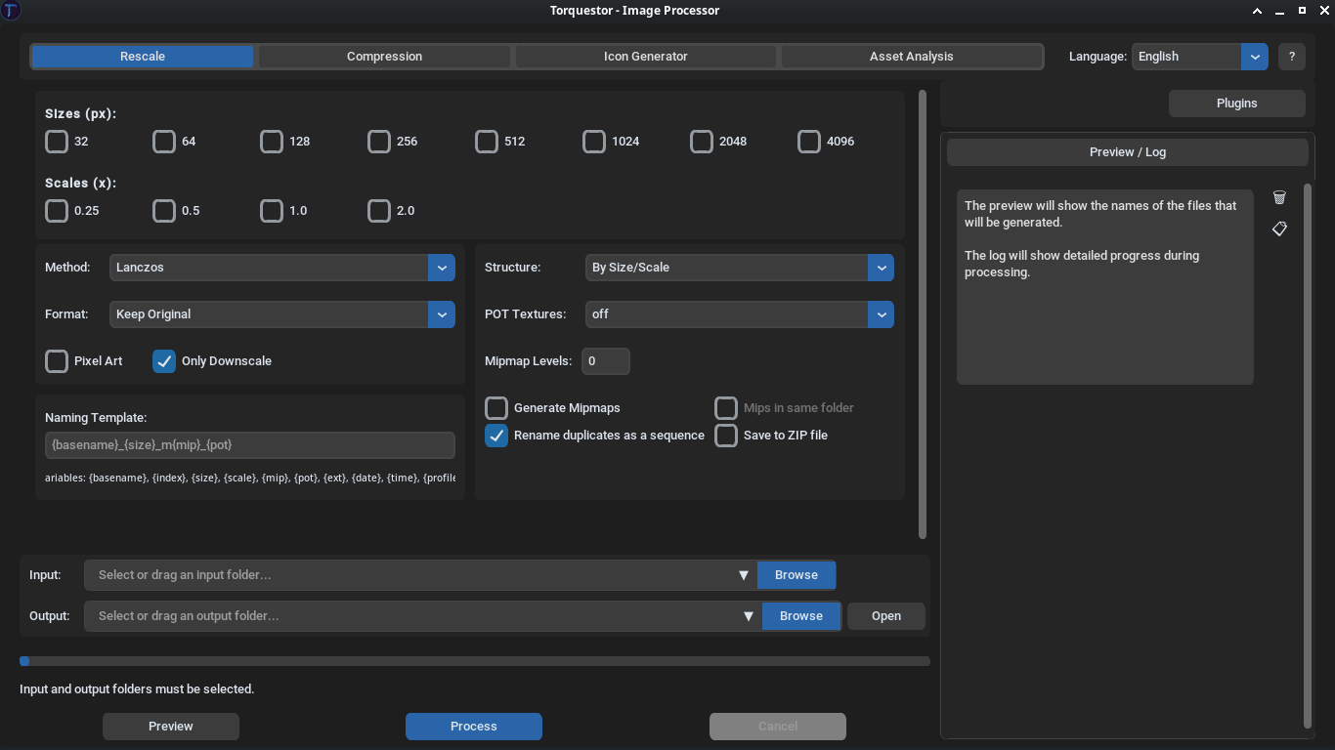1335x750 pixels.
Task: Click the maximize window icon in the title bar
Action: coord(1302,11)
